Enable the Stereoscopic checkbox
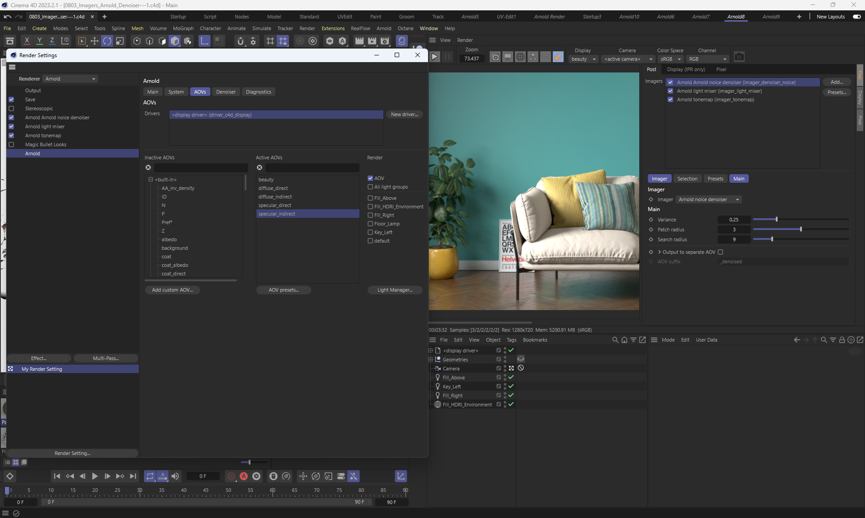Image resolution: width=865 pixels, height=518 pixels. point(11,108)
